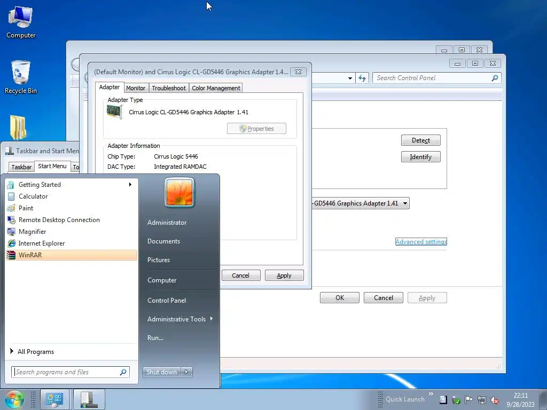The image size is (547, 410).
Task: Open the Advanced settings link
Action: click(x=421, y=242)
